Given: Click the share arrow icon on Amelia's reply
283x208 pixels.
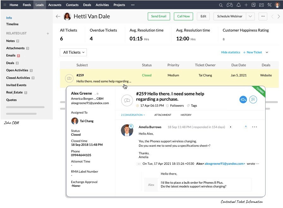Looking at the screenshot, I should tap(246, 127).
